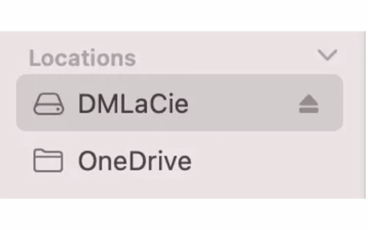The image size is (368, 230).
Task: Click the DMLaCie hard drive icon
Action: [48, 104]
